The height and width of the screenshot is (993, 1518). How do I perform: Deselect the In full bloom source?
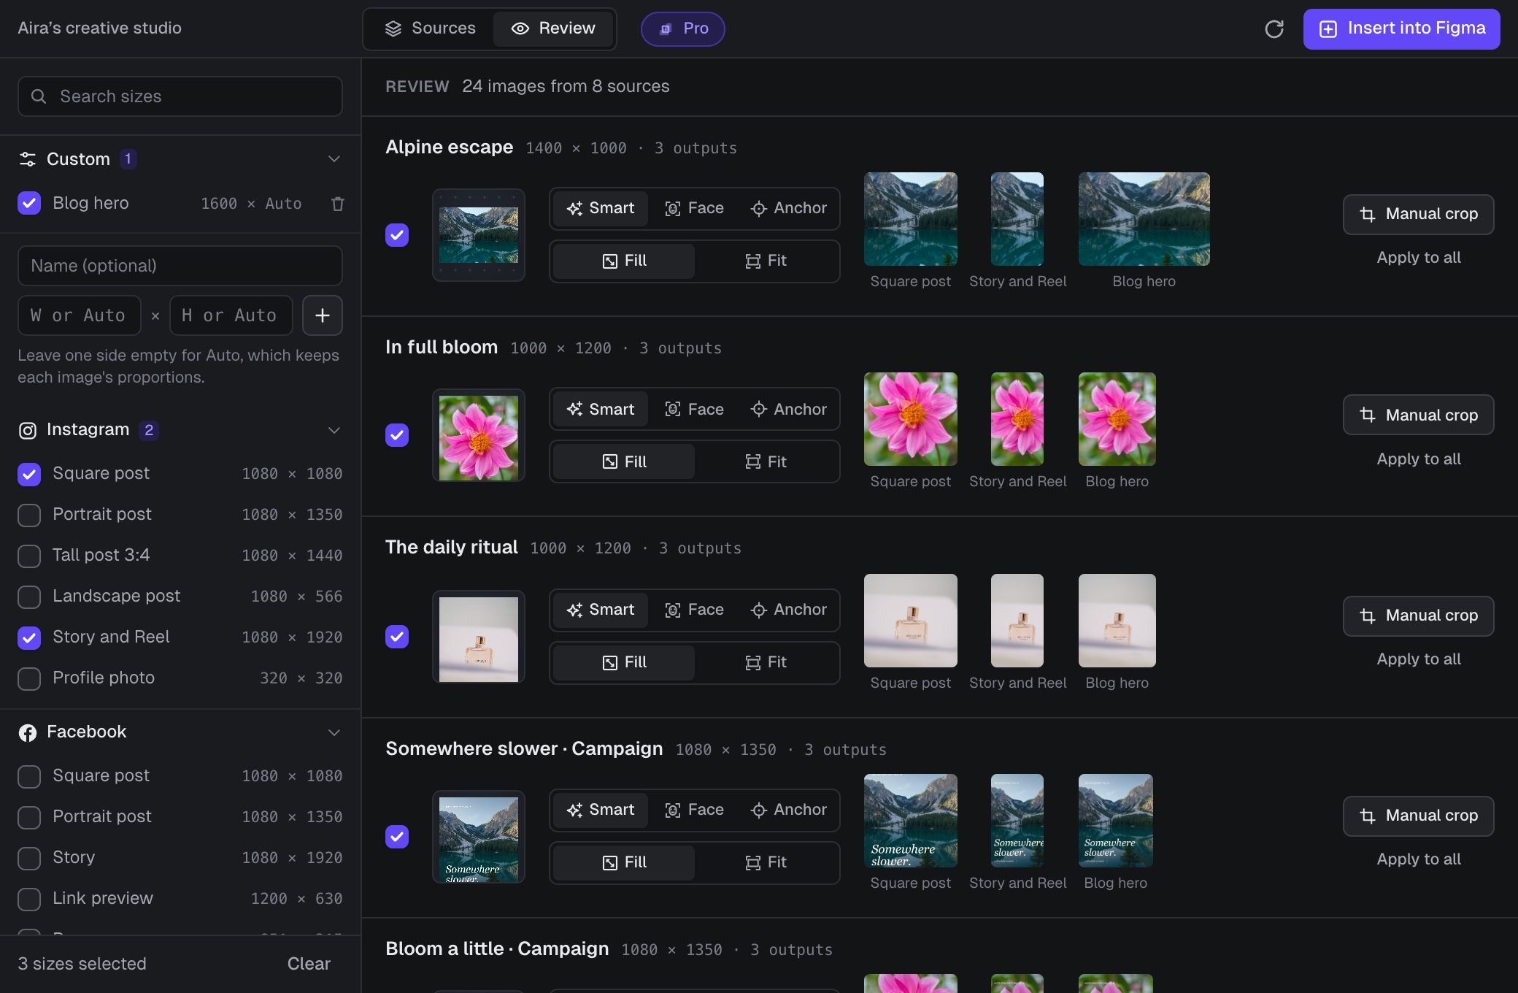tap(397, 435)
